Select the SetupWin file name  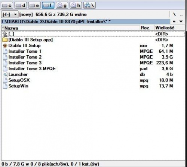tap(18, 86)
